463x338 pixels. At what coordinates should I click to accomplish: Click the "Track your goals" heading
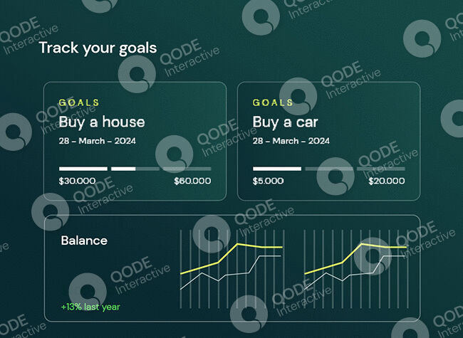coord(98,48)
